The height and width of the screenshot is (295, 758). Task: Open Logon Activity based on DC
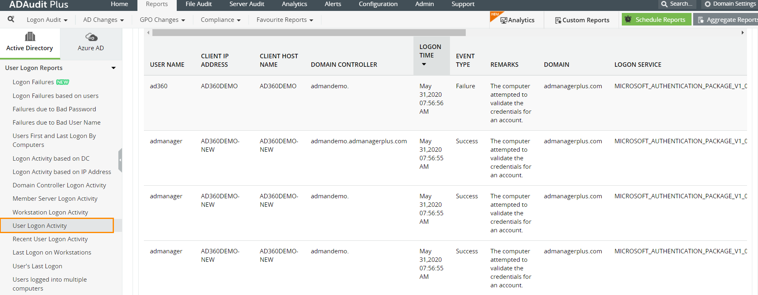[x=51, y=159]
